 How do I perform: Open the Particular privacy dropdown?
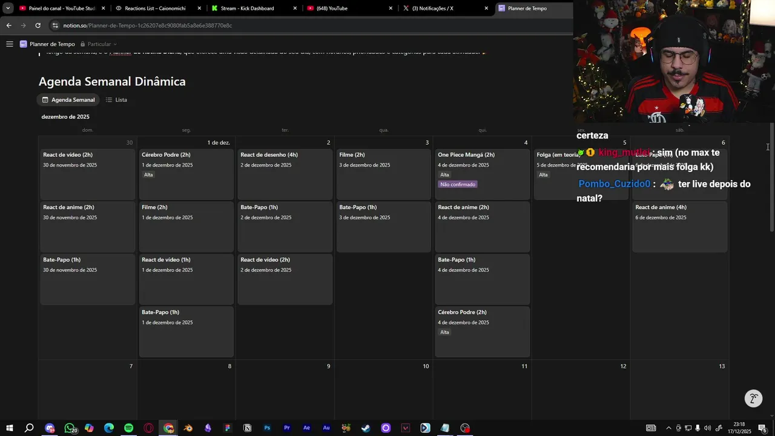[x=99, y=44]
